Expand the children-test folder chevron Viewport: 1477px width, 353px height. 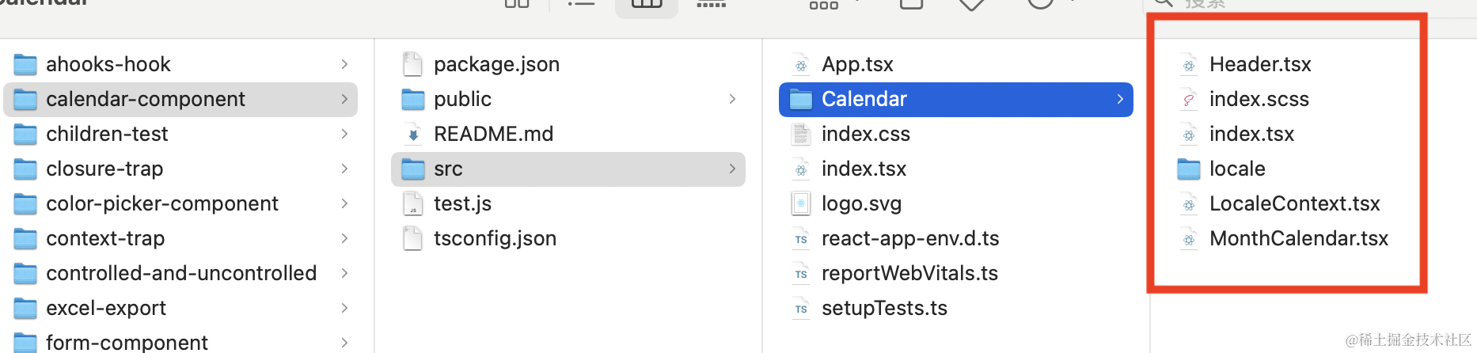pos(344,134)
